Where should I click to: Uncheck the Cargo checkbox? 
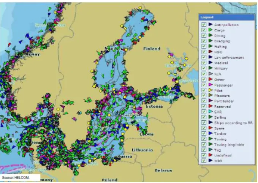[204, 30]
